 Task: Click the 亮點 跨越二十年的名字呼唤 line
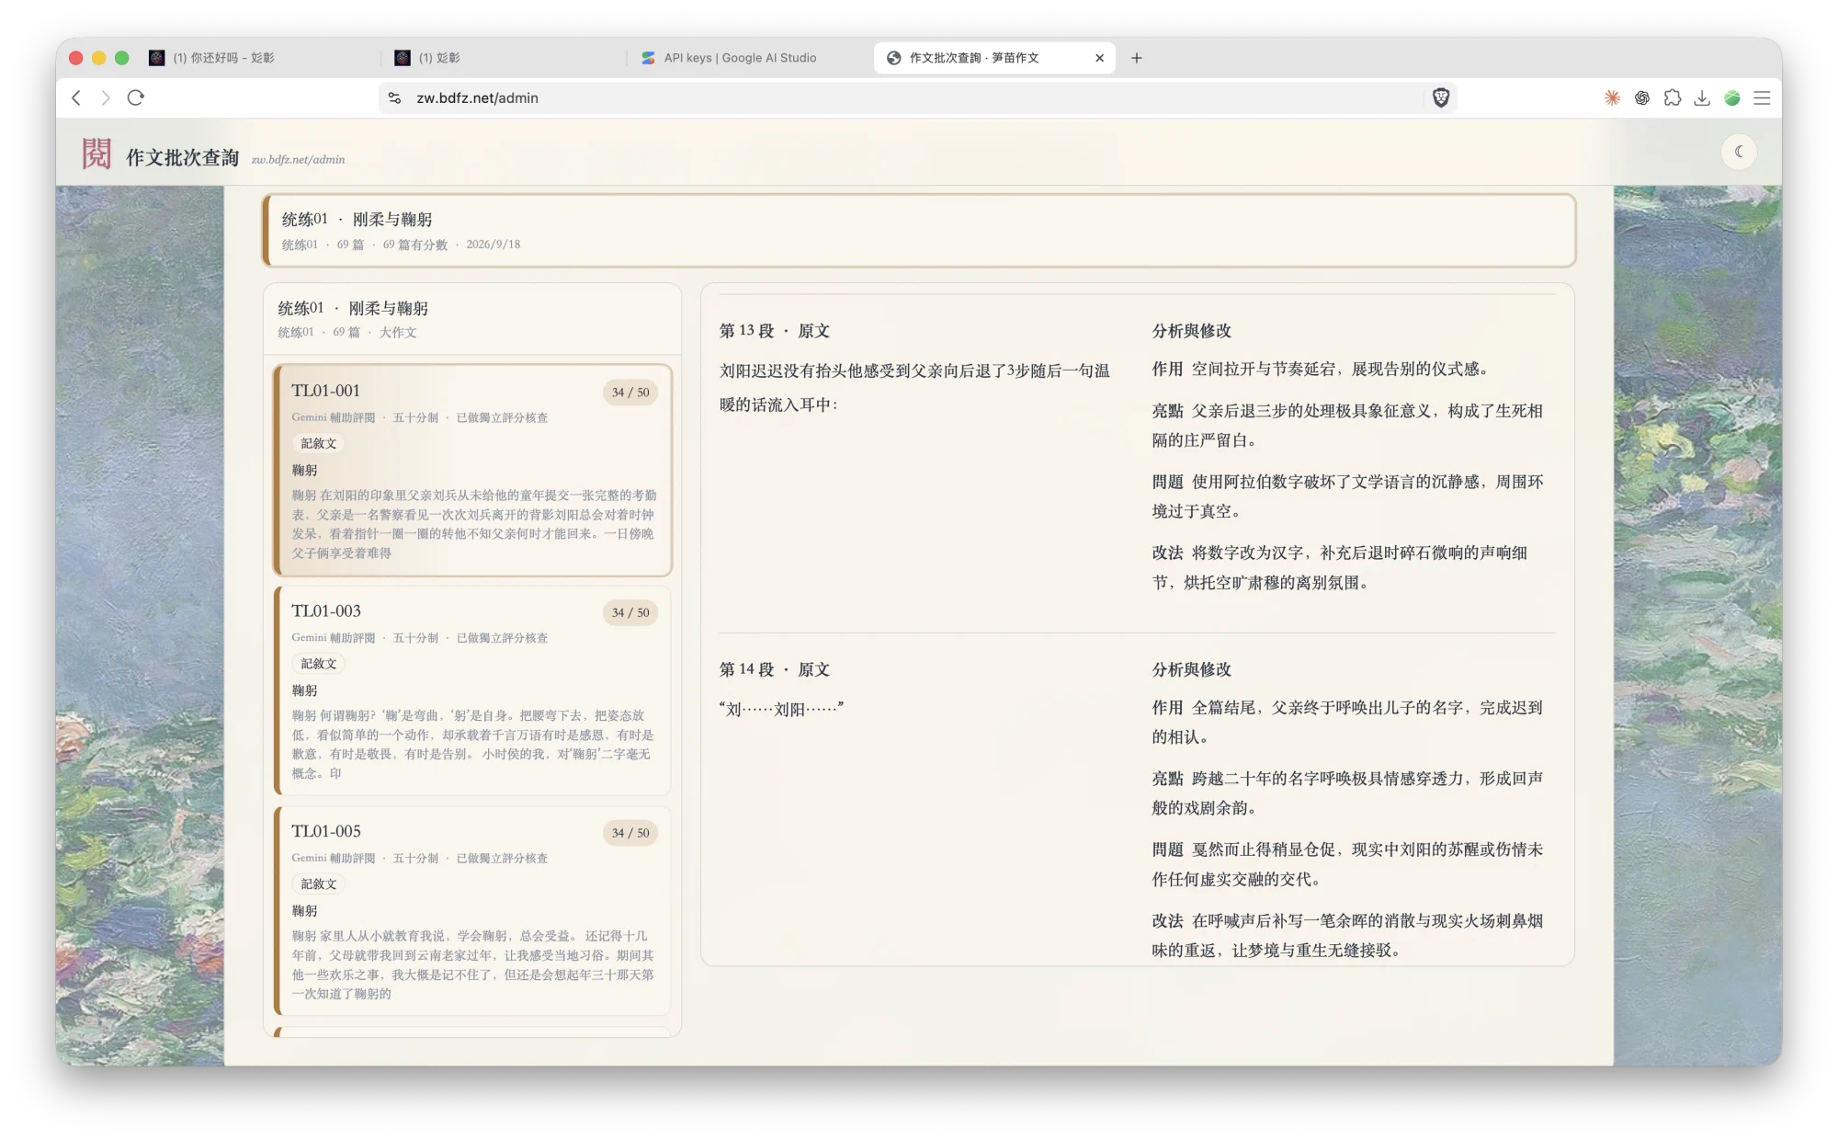tap(1347, 793)
